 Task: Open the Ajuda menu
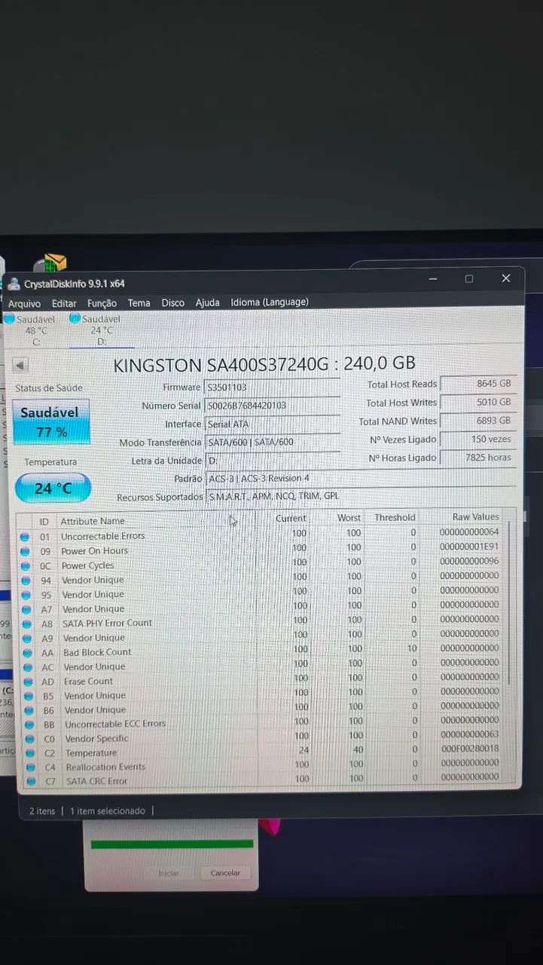point(207,302)
